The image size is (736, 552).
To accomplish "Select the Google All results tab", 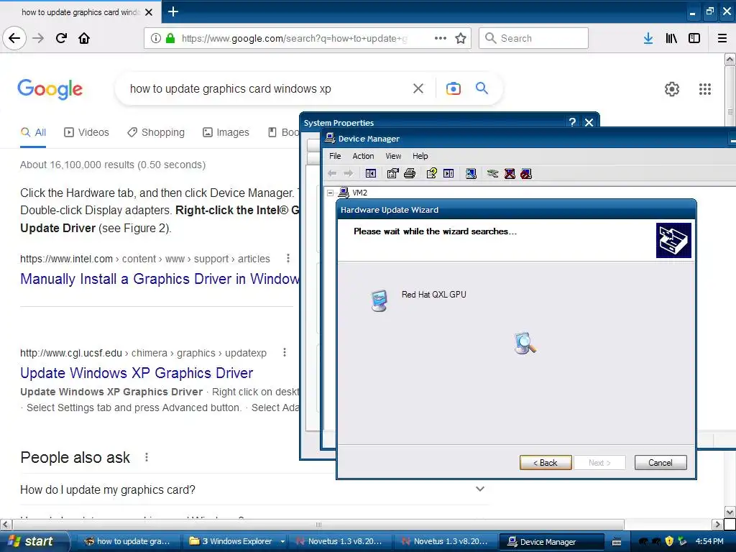I will [33, 132].
